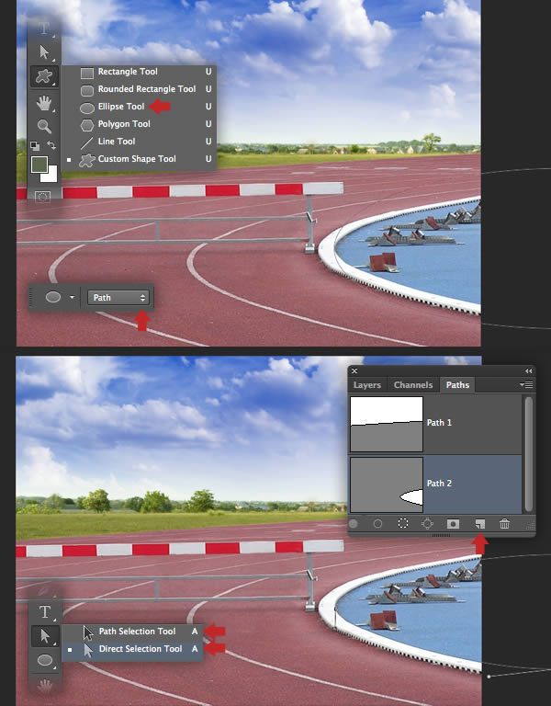This screenshot has height=706, width=551.
Task: Make work path from selection icon
Action: [x=428, y=524]
